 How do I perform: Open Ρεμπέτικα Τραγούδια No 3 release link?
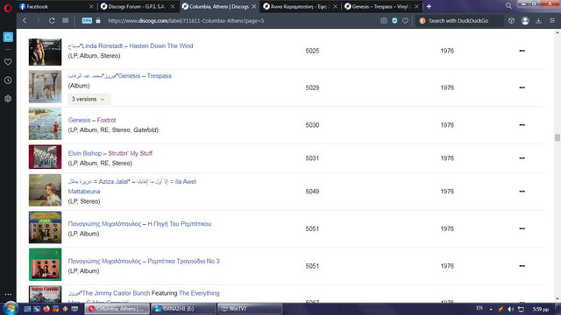[183, 261]
